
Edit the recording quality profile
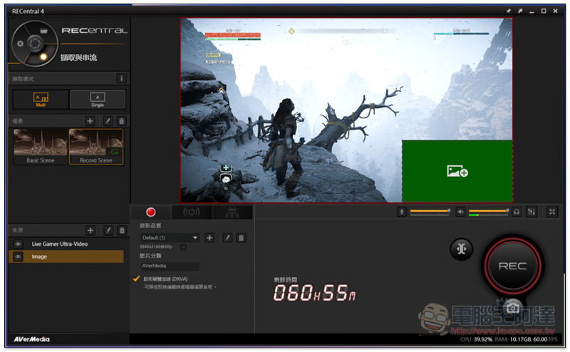[x=227, y=238]
